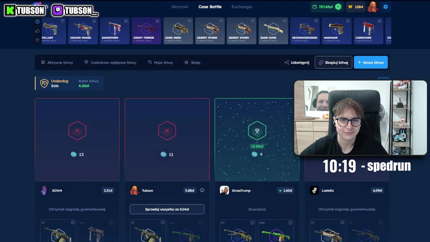Click the GrossTrump player name
The width and height of the screenshot is (430, 242).
[241, 191]
